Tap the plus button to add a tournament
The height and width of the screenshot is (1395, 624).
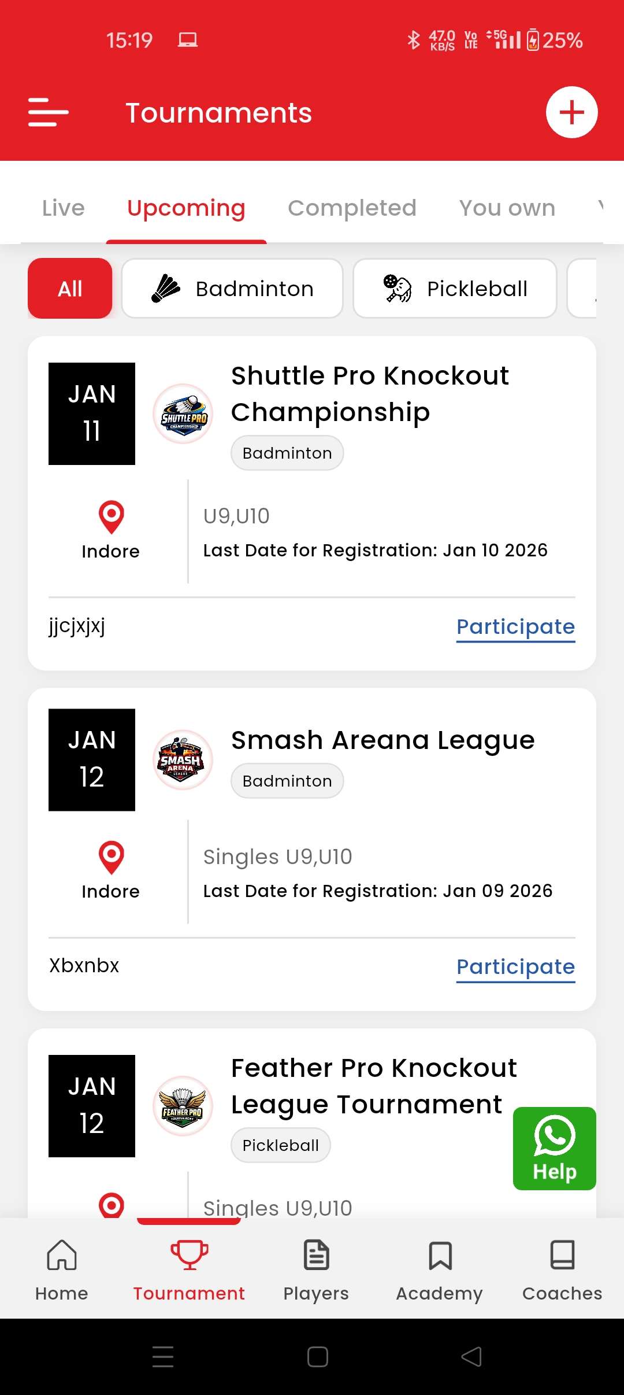571,112
